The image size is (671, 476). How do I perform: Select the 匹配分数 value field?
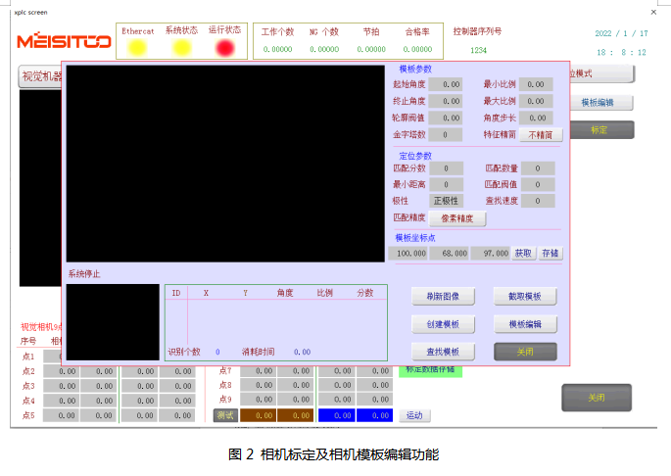coord(446,168)
